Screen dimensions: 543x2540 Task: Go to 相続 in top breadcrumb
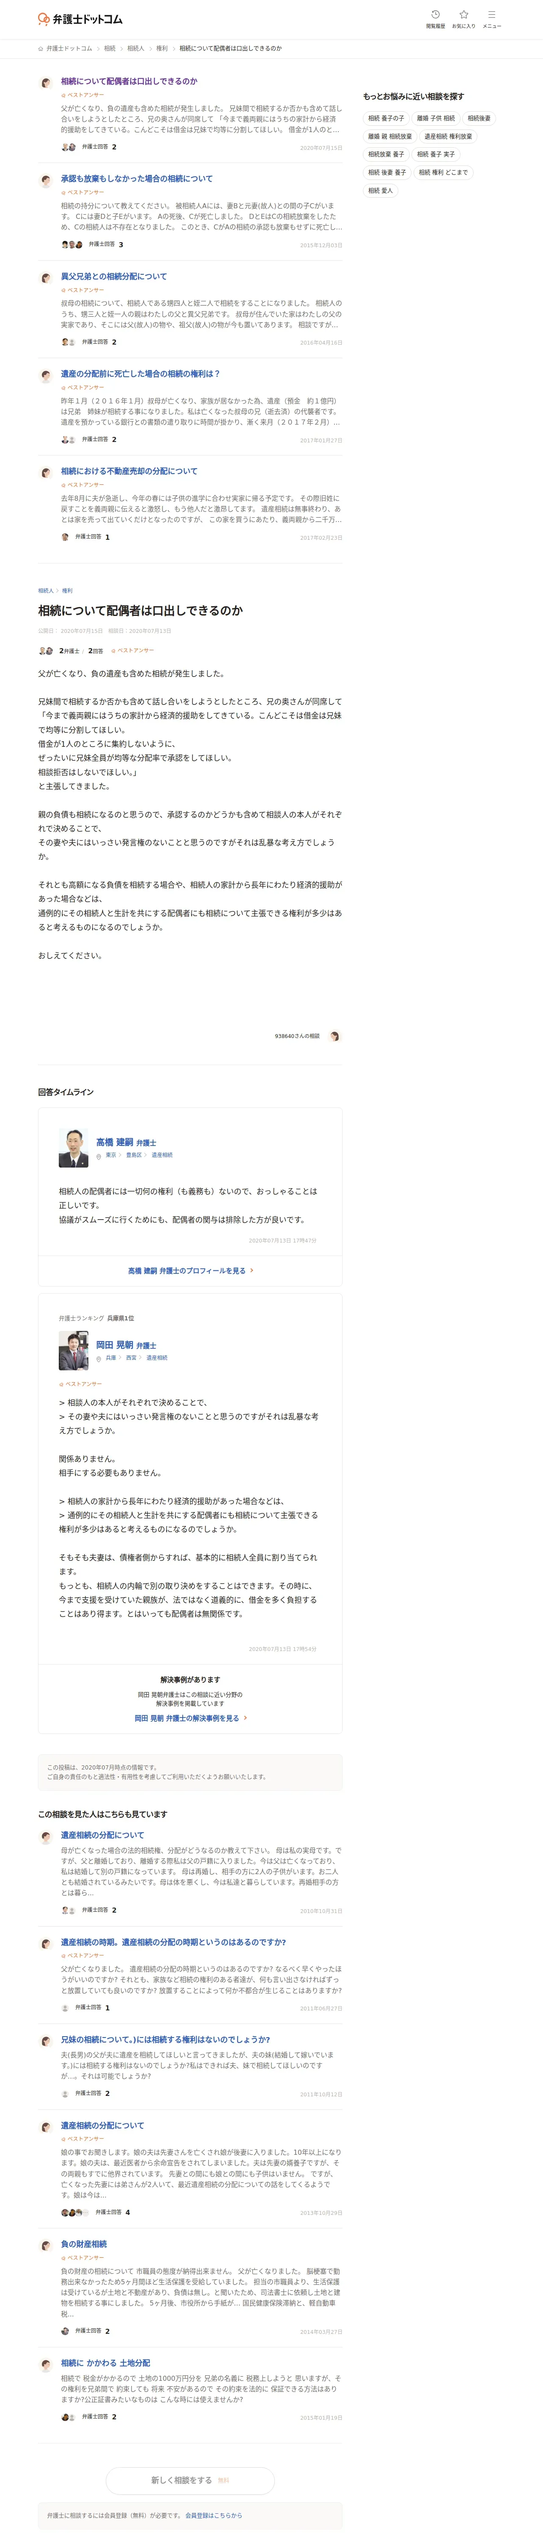[x=110, y=48]
